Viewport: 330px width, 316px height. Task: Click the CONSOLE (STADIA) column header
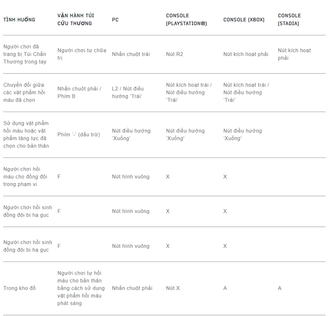pos(289,19)
